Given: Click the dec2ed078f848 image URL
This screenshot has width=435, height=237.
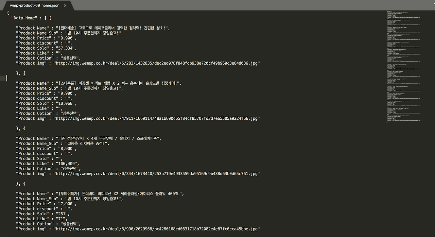Looking at the screenshot, I should click(157, 63).
